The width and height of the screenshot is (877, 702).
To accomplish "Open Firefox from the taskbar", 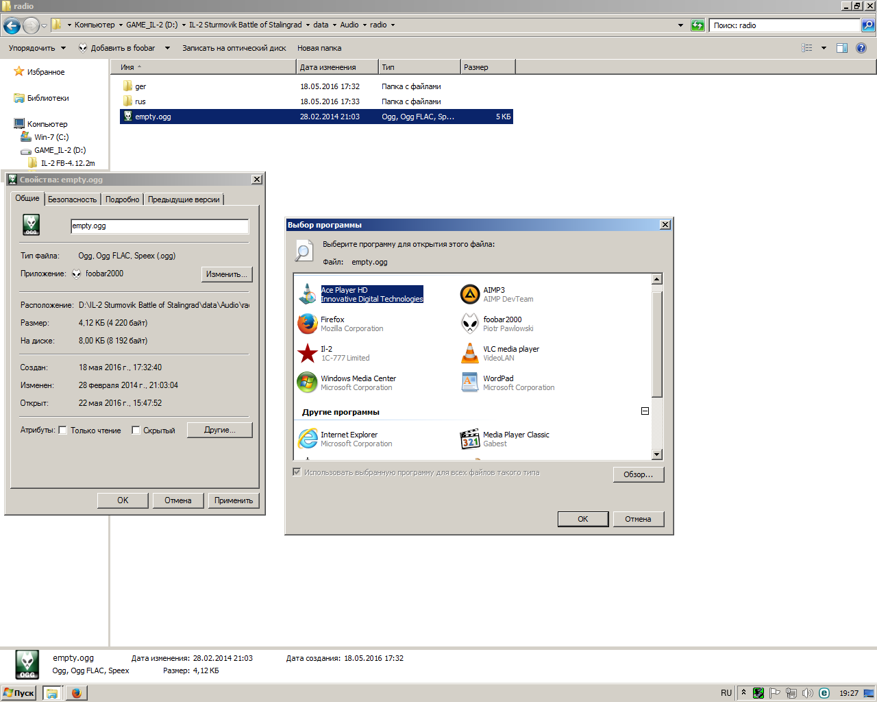I will point(76,693).
